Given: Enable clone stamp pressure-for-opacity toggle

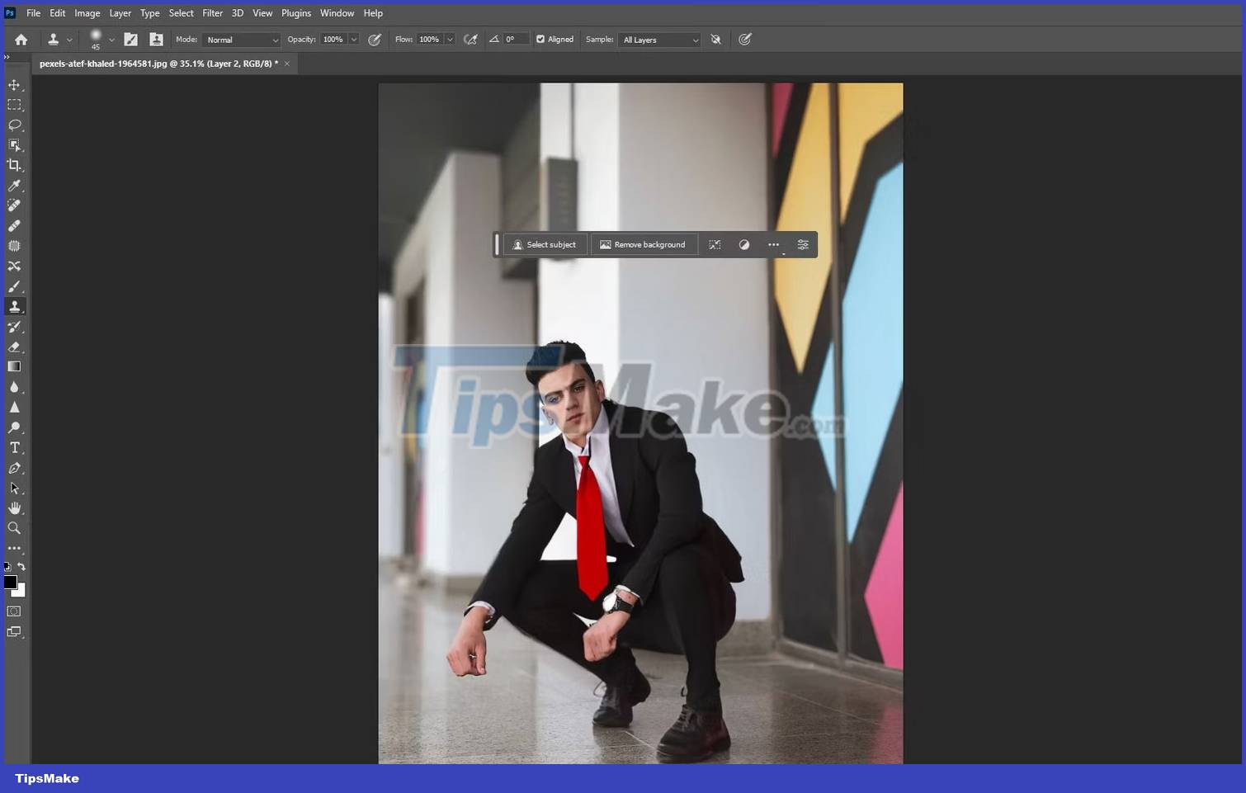Looking at the screenshot, I should [x=744, y=39].
